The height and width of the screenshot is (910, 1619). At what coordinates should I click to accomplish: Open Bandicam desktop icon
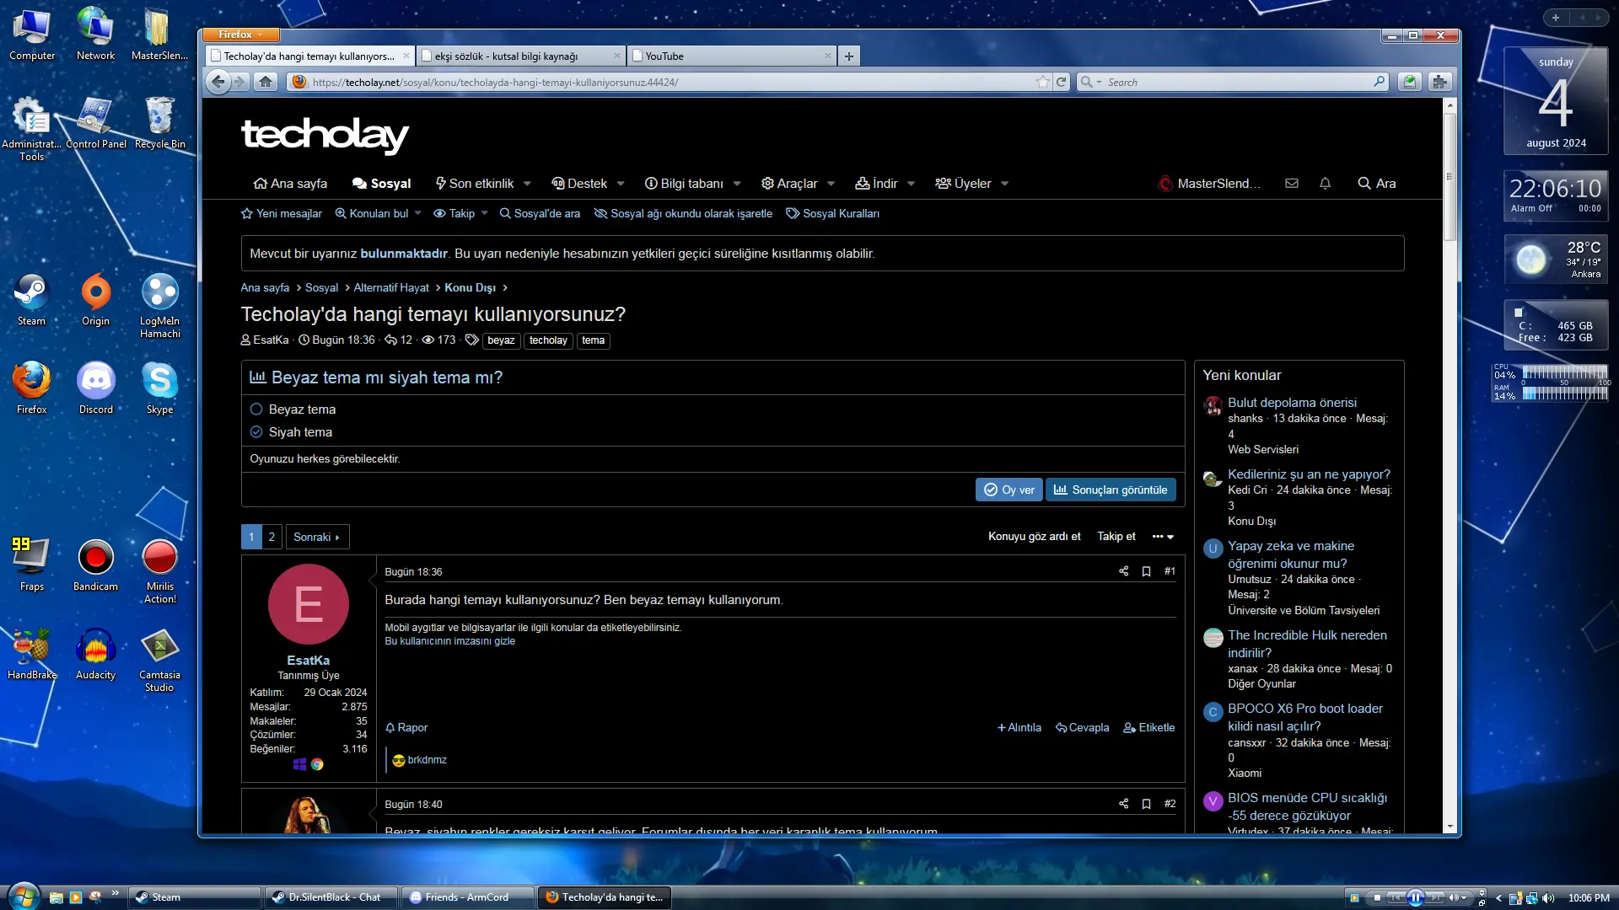pos(95,565)
